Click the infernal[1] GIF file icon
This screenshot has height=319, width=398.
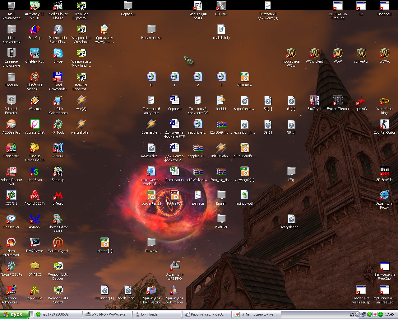pyautogui.click(x=104, y=245)
